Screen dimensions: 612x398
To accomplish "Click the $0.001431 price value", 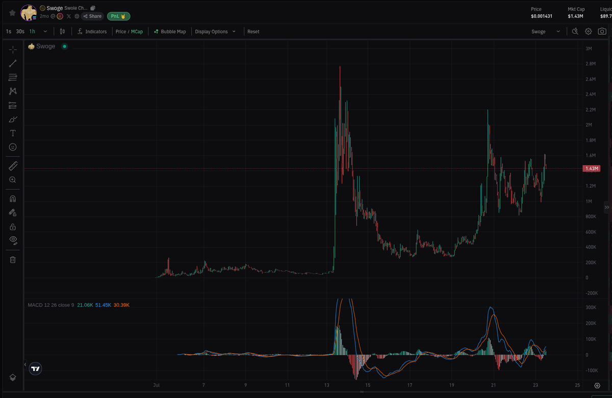I will (542, 16).
